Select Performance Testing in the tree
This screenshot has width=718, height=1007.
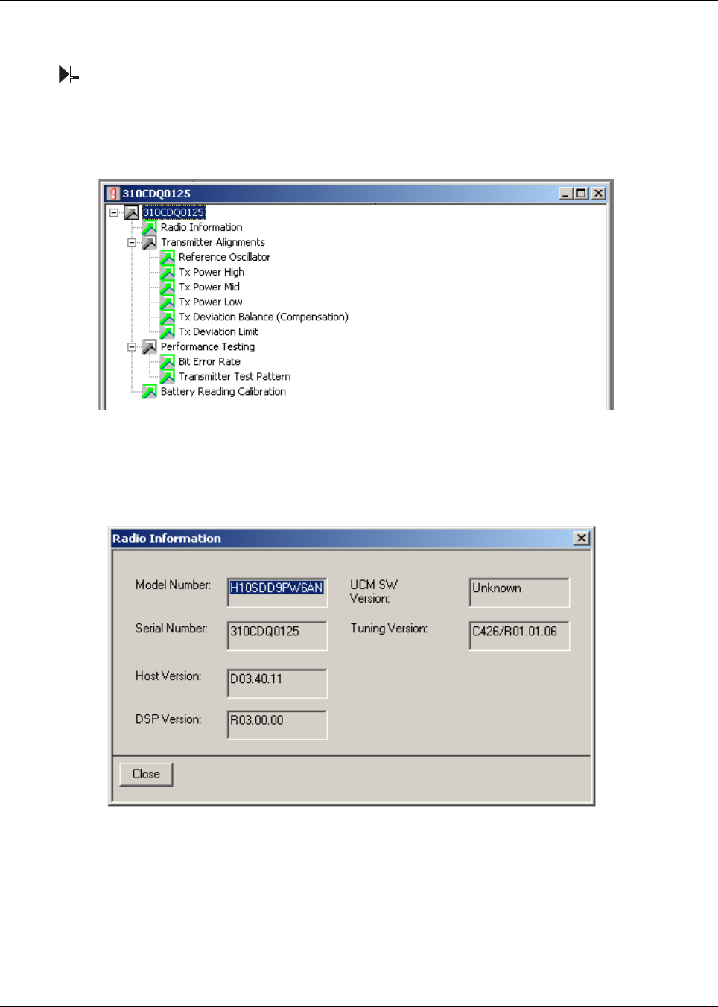pos(208,346)
